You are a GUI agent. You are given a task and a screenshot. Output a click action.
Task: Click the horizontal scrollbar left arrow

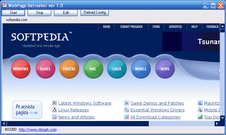pyautogui.click(x=4, y=123)
